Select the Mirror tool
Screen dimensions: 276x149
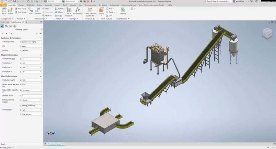point(59,12)
